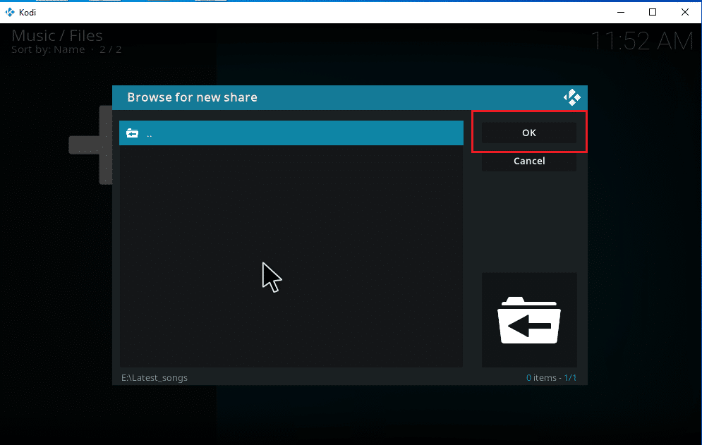Select the parent folder ".." row

[x=291, y=133]
